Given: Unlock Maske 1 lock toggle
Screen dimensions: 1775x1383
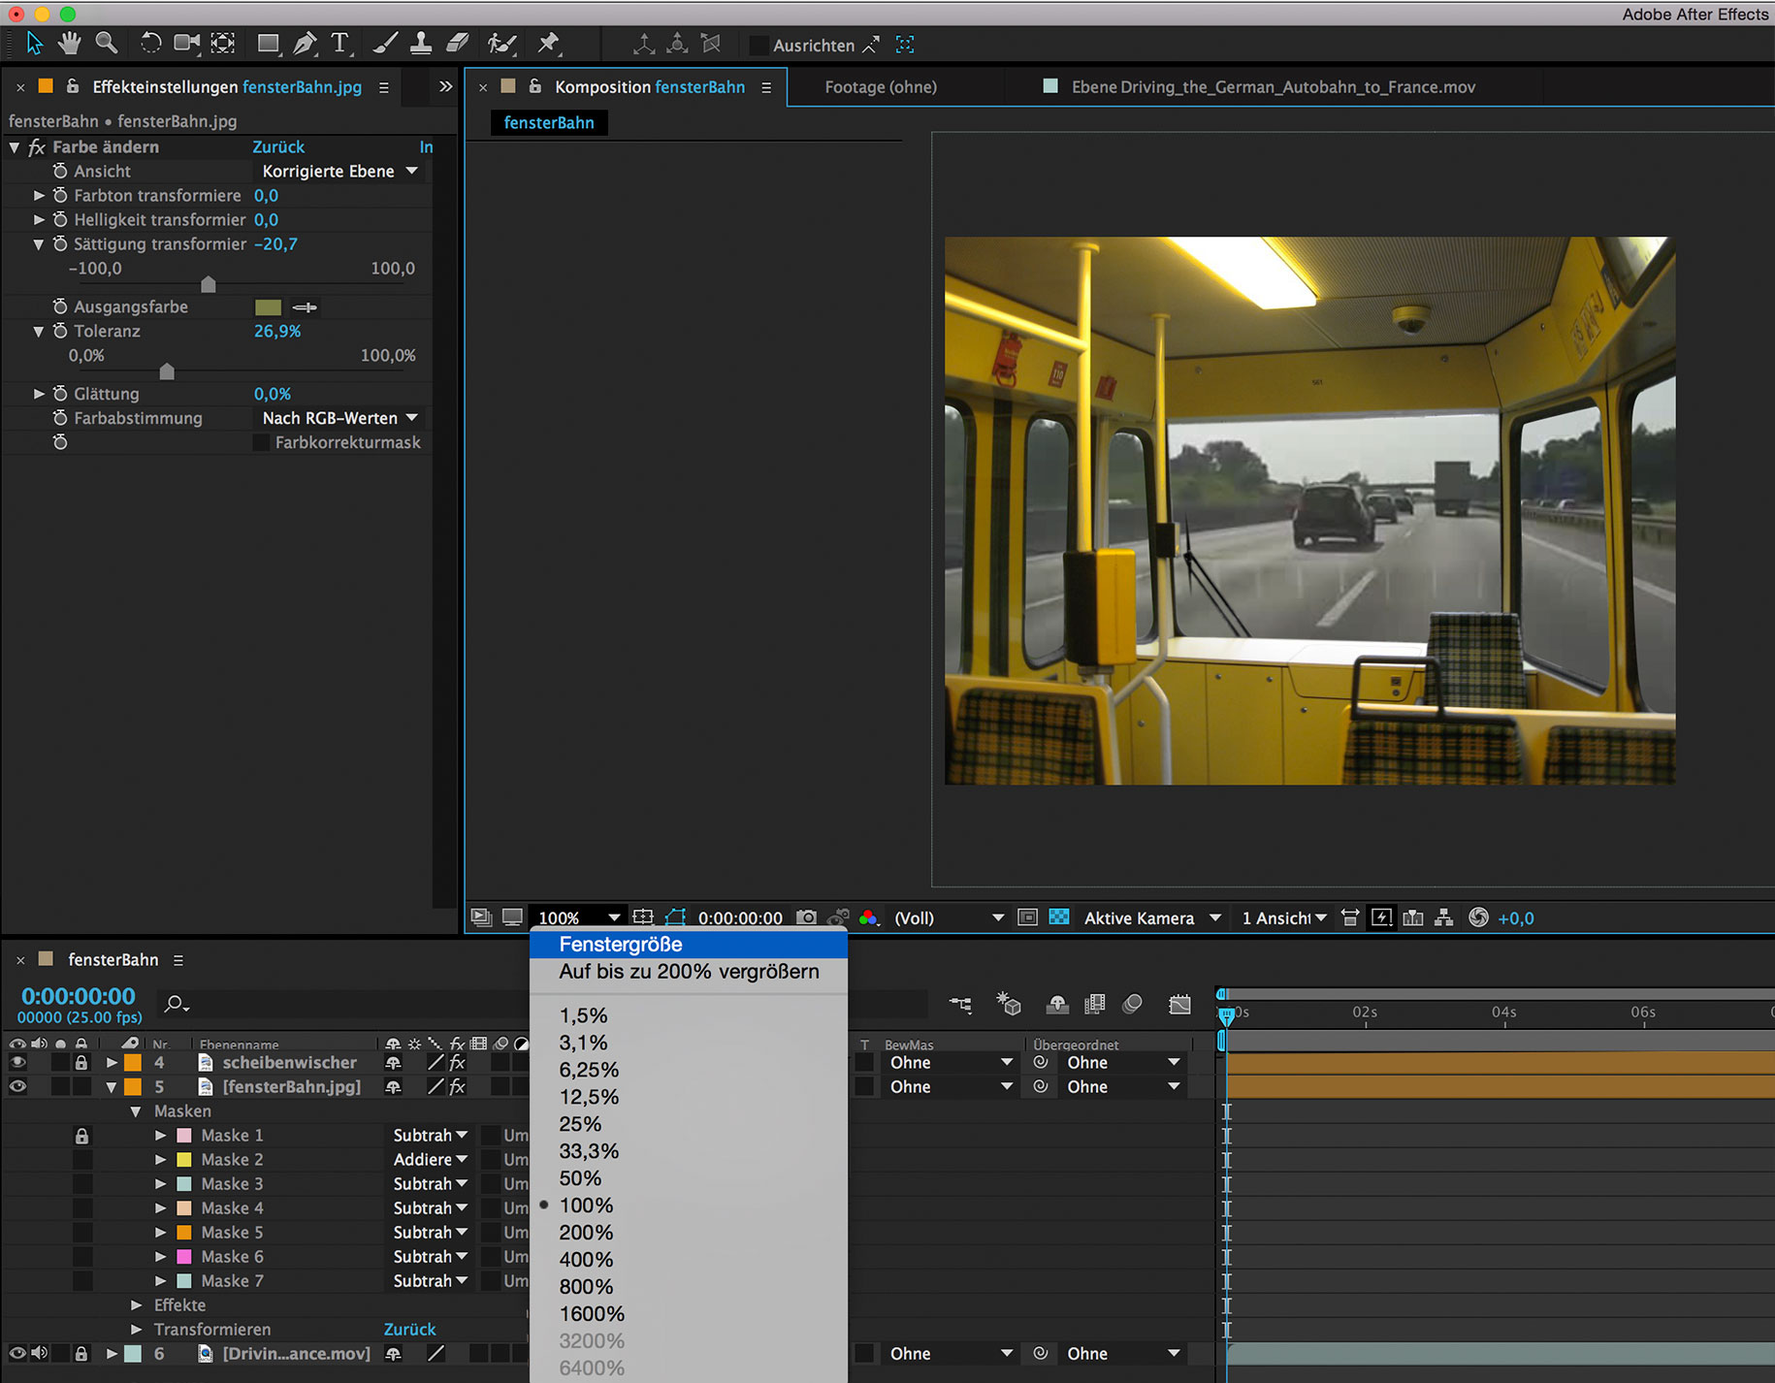Looking at the screenshot, I should pyautogui.click(x=81, y=1136).
